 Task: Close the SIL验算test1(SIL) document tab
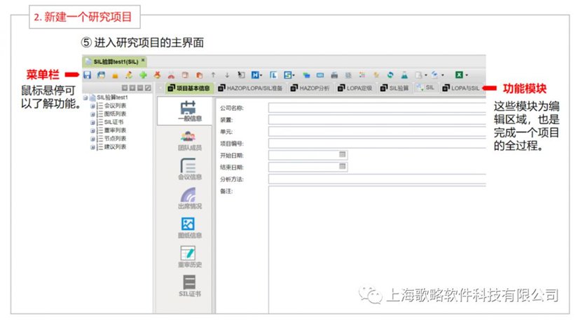[143, 60]
